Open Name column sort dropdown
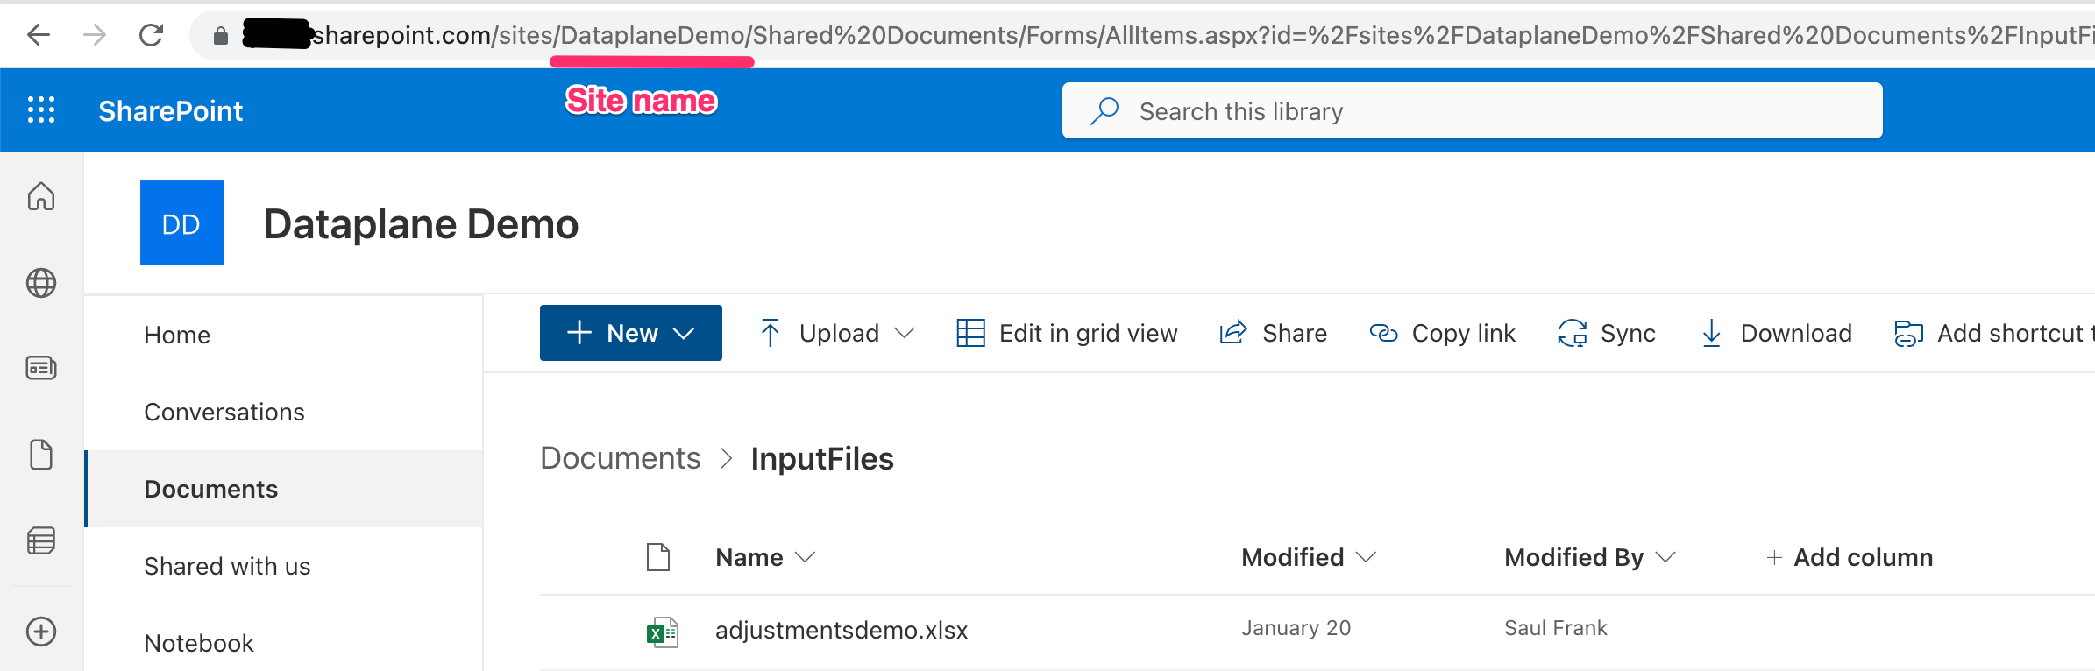Image resolution: width=2095 pixels, height=671 pixels. 765,557
